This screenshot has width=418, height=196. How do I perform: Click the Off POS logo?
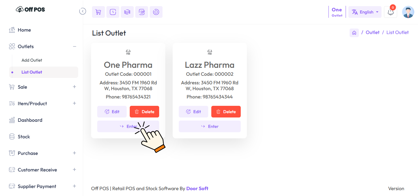coord(30,10)
